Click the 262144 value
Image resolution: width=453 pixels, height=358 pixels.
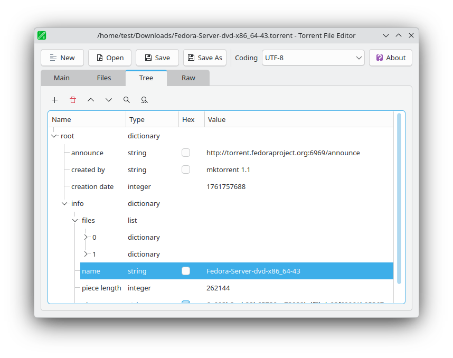pos(218,288)
